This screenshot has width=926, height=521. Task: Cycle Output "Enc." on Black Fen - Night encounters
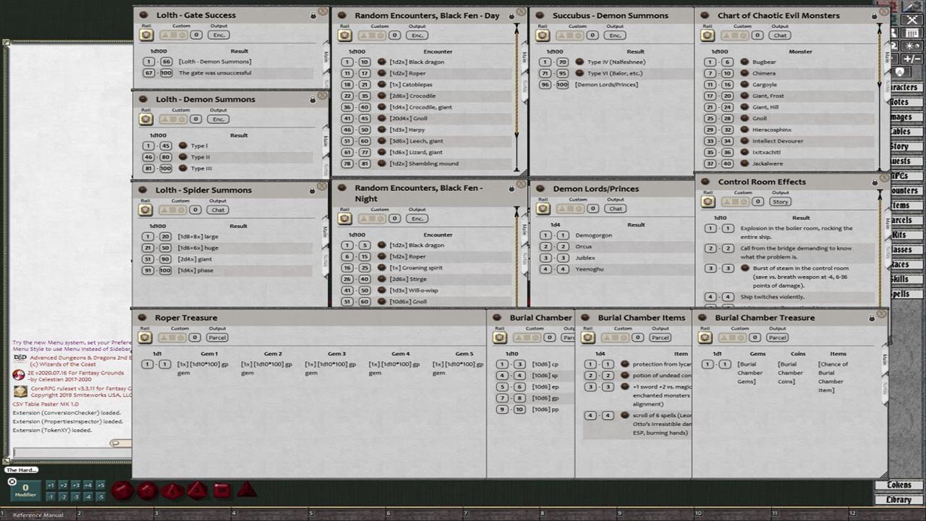tap(417, 218)
